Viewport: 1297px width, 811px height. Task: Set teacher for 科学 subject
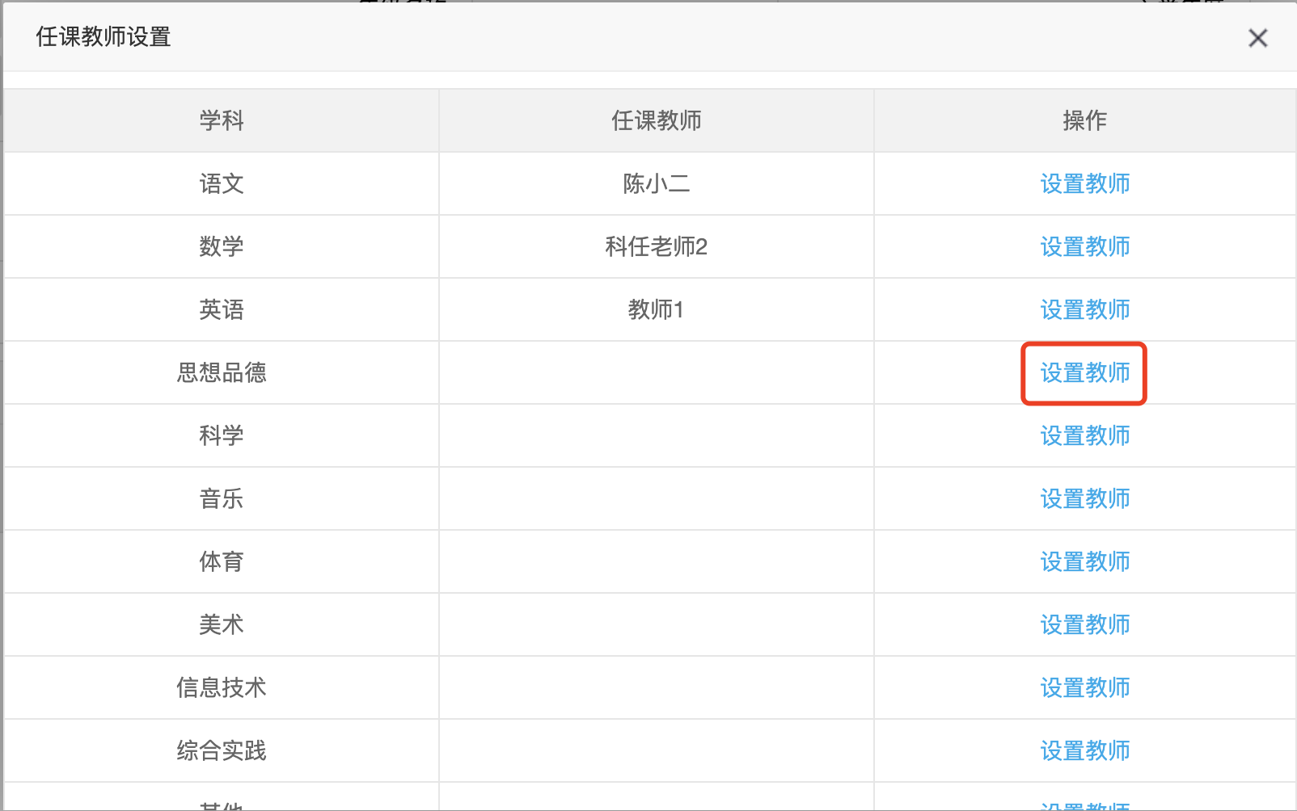[x=1084, y=436]
